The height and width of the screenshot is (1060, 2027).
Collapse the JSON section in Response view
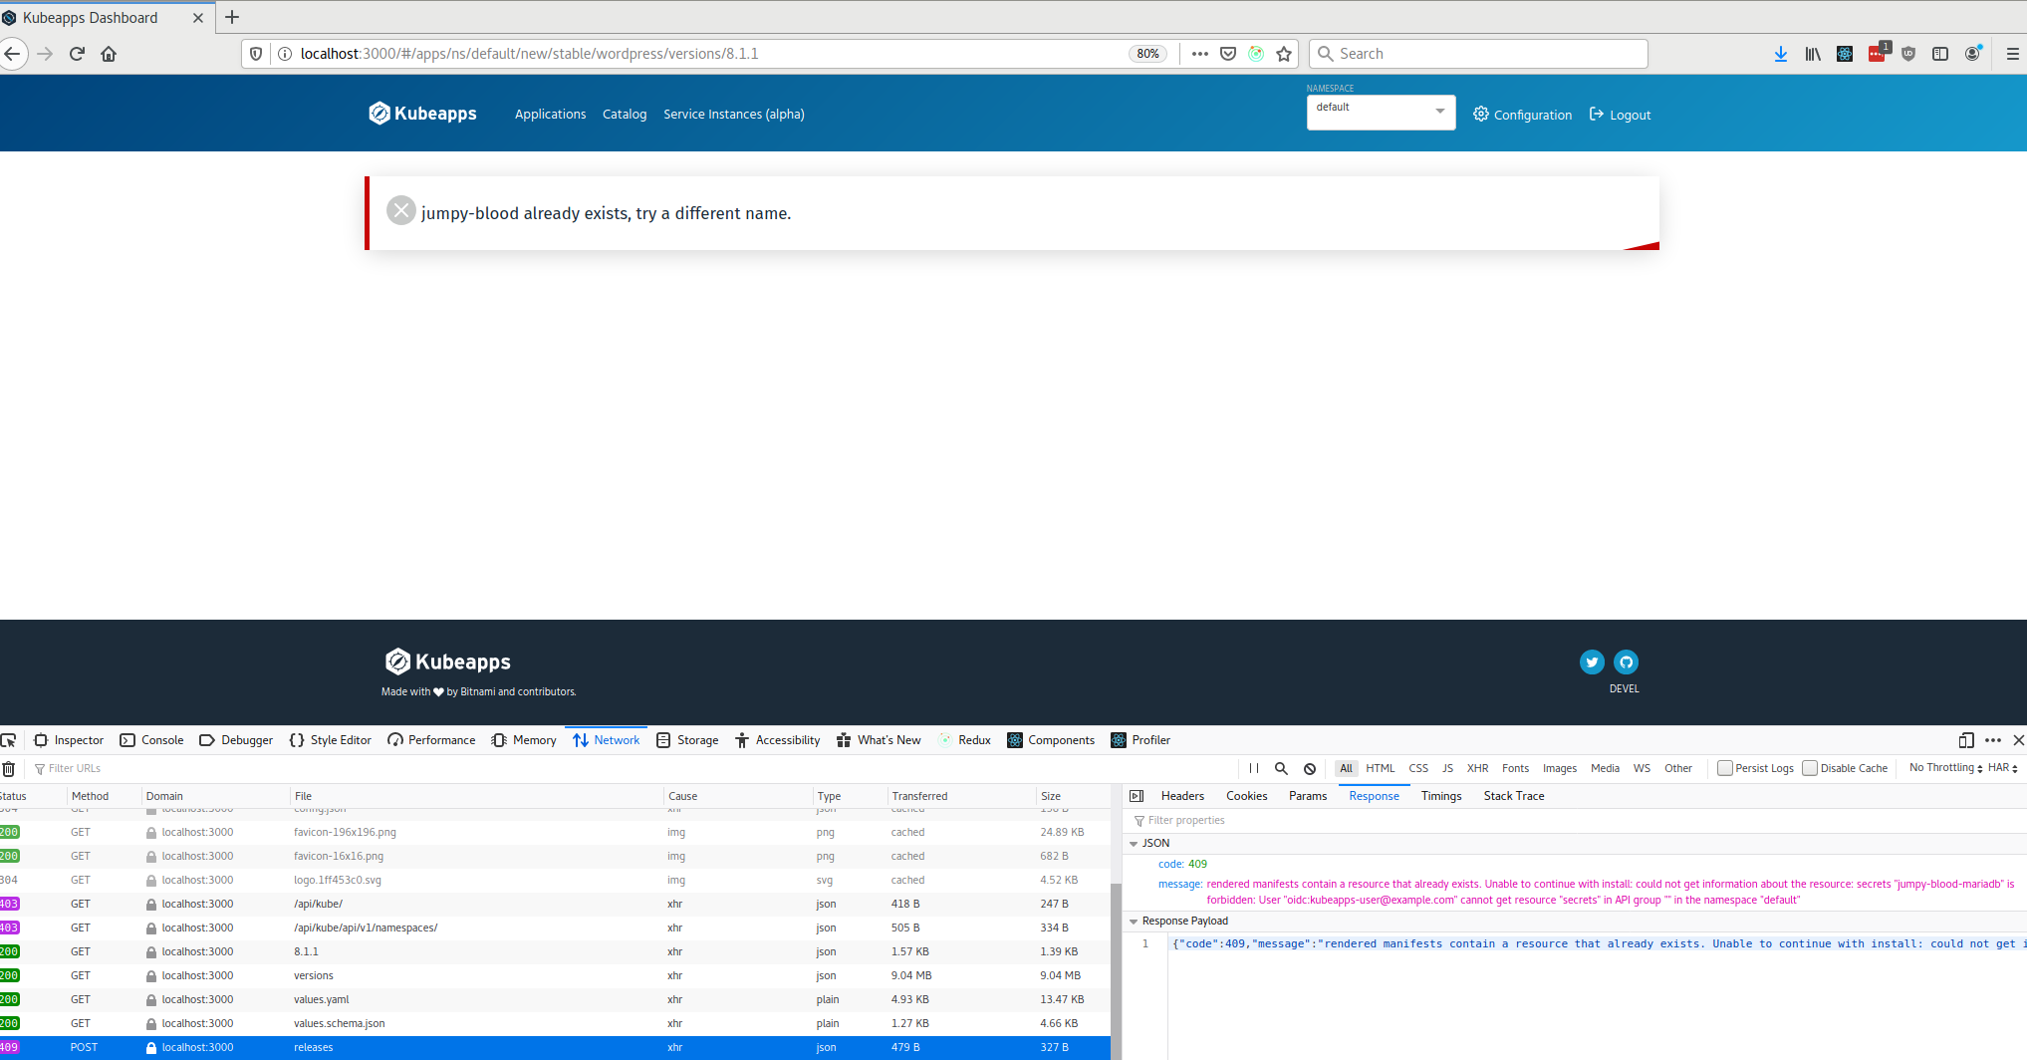[1136, 842]
